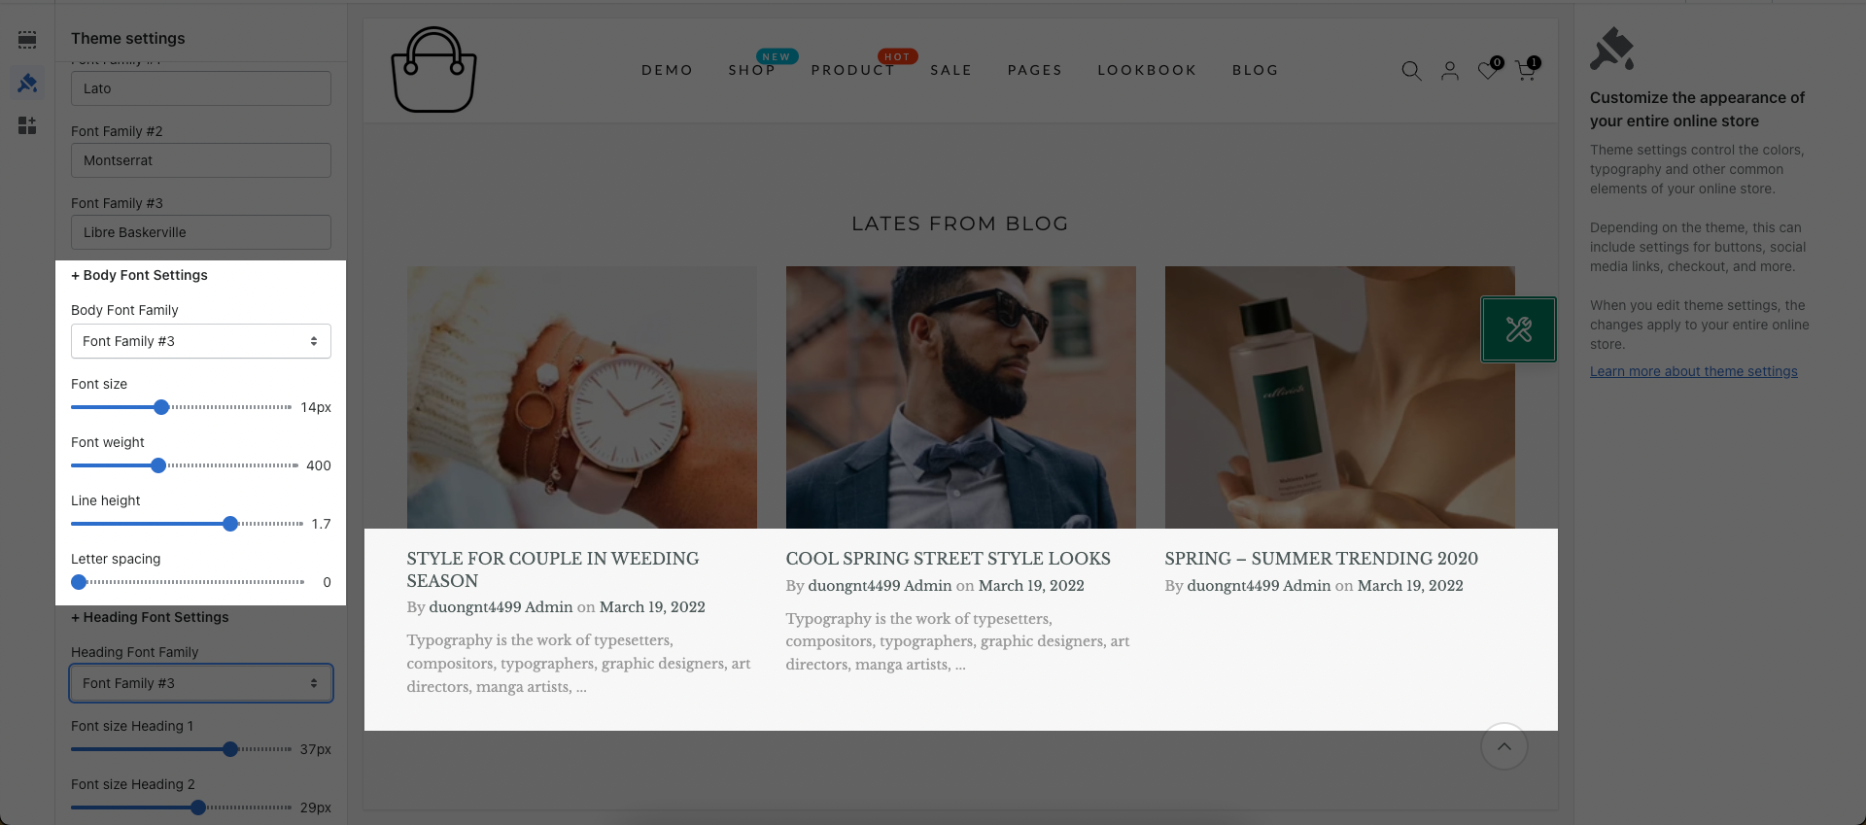The height and width of the screenshot is (825, 1866).
Task: Open the Body Font Family dropdown
Action: click(x=201, y=341)
